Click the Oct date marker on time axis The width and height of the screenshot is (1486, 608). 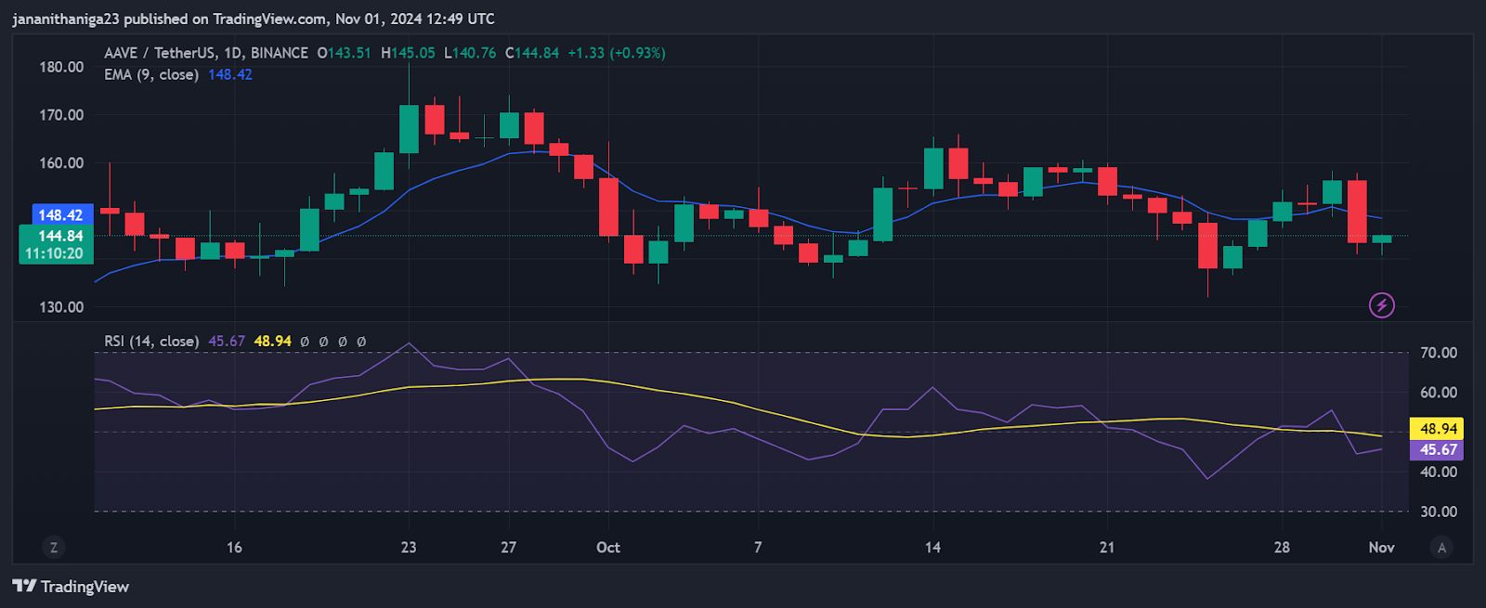[x=608, y=548]
